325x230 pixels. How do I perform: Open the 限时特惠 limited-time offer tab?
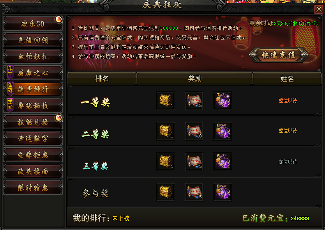(33, 188)
